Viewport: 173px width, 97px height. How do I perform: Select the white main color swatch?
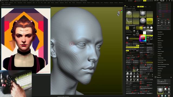(144, 33)
